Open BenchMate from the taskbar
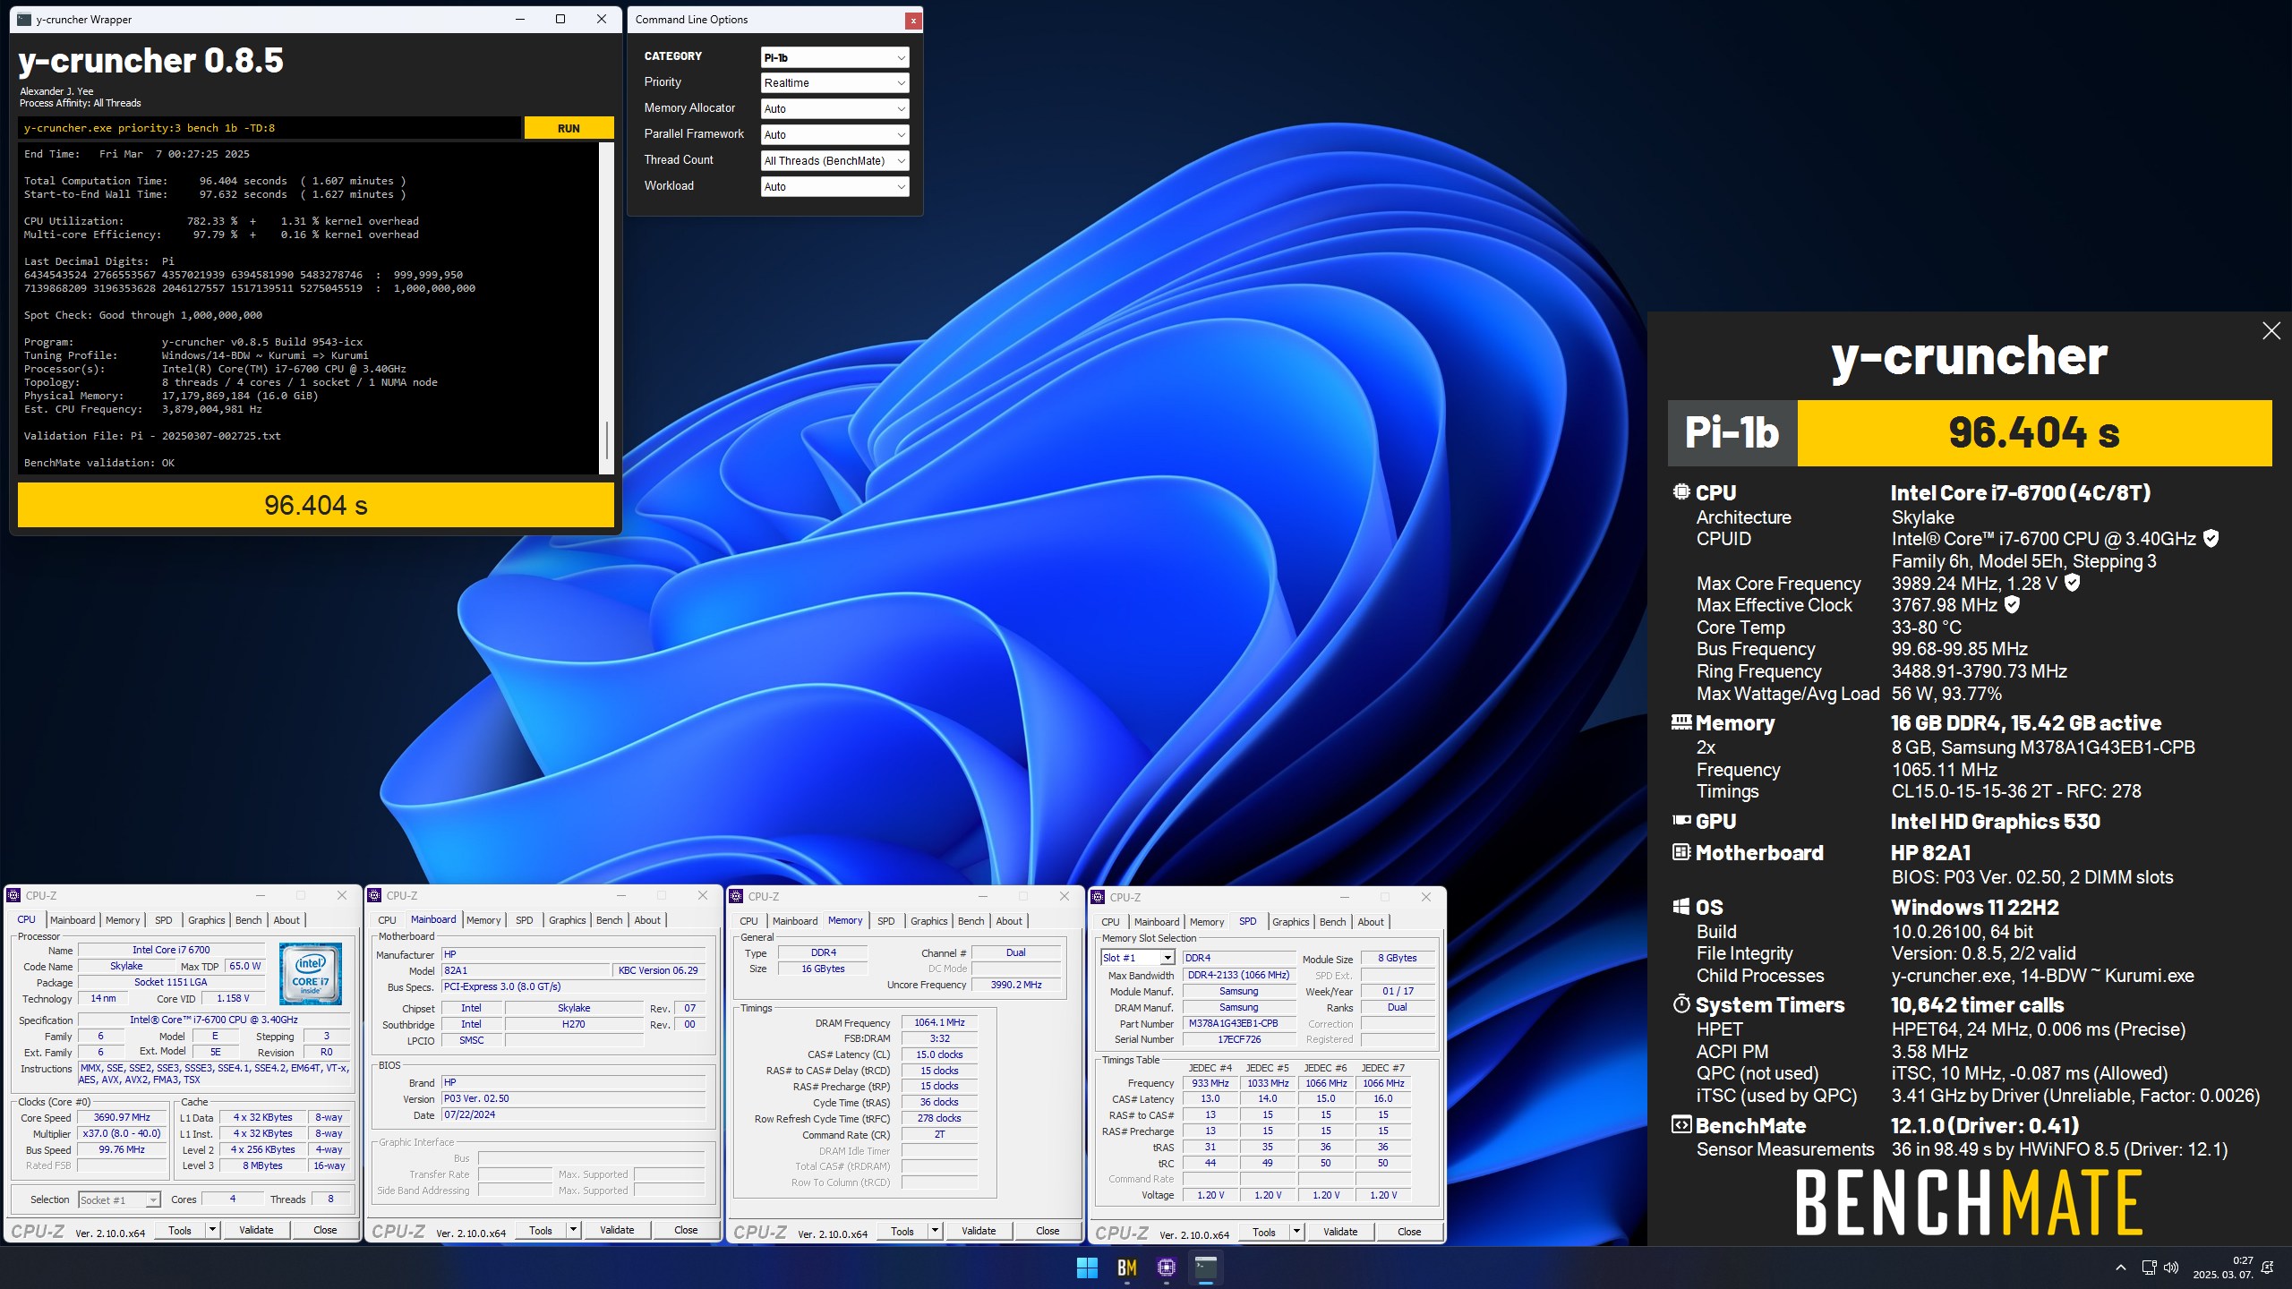The image size is (2292, 1289). pos(1126,1268)
